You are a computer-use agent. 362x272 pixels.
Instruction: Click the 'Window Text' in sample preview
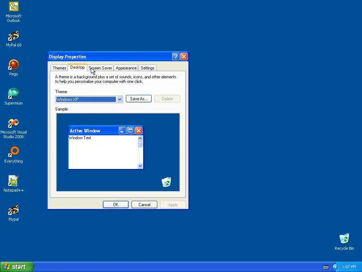point(80,138)
